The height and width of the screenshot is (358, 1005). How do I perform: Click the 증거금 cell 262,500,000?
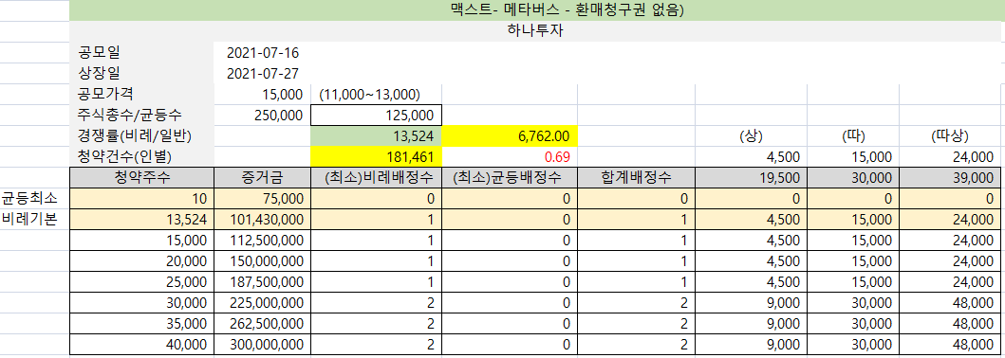coord(263,324)
